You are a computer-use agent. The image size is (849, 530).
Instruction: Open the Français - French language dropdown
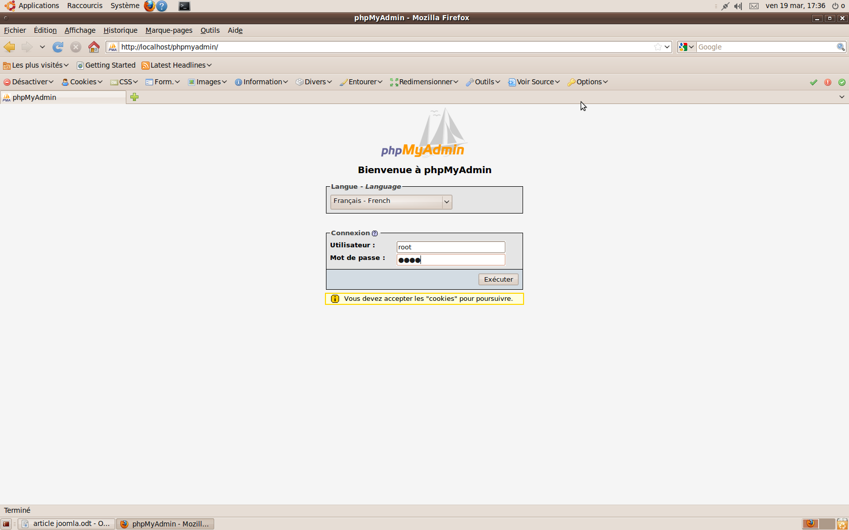pyautogui.click(x=391, y=201)
